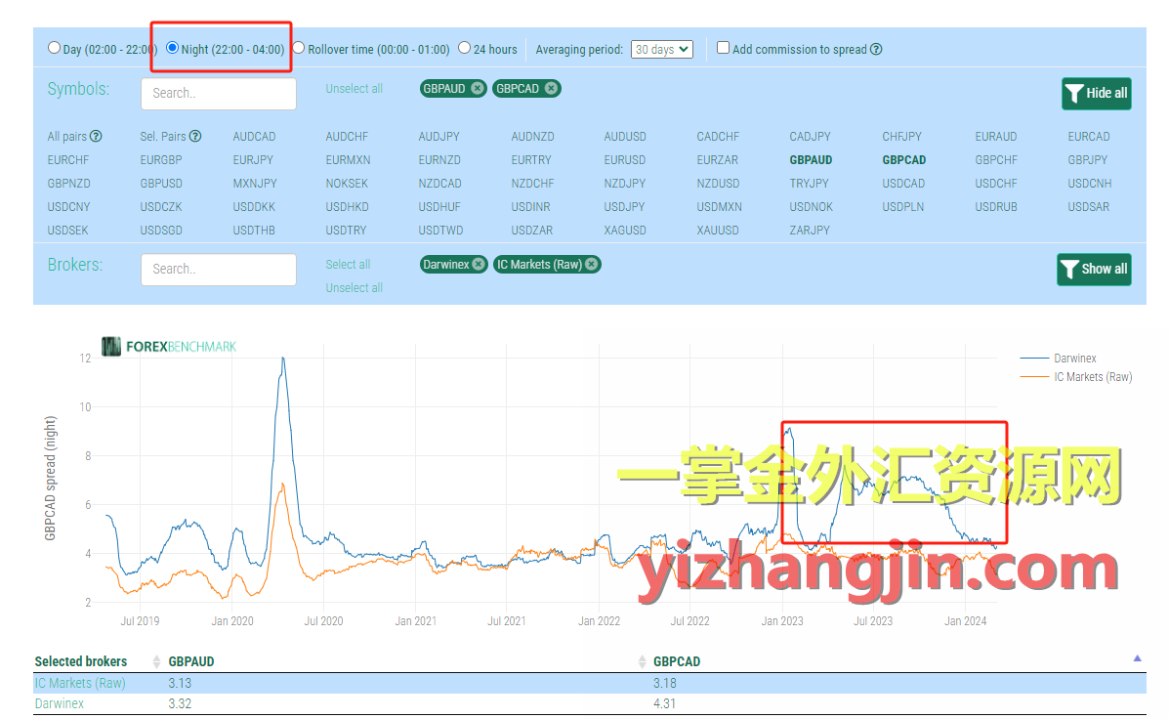Select the EURTRY pair
Viewport: 1169px width, 719px height.
coord(531,160)
